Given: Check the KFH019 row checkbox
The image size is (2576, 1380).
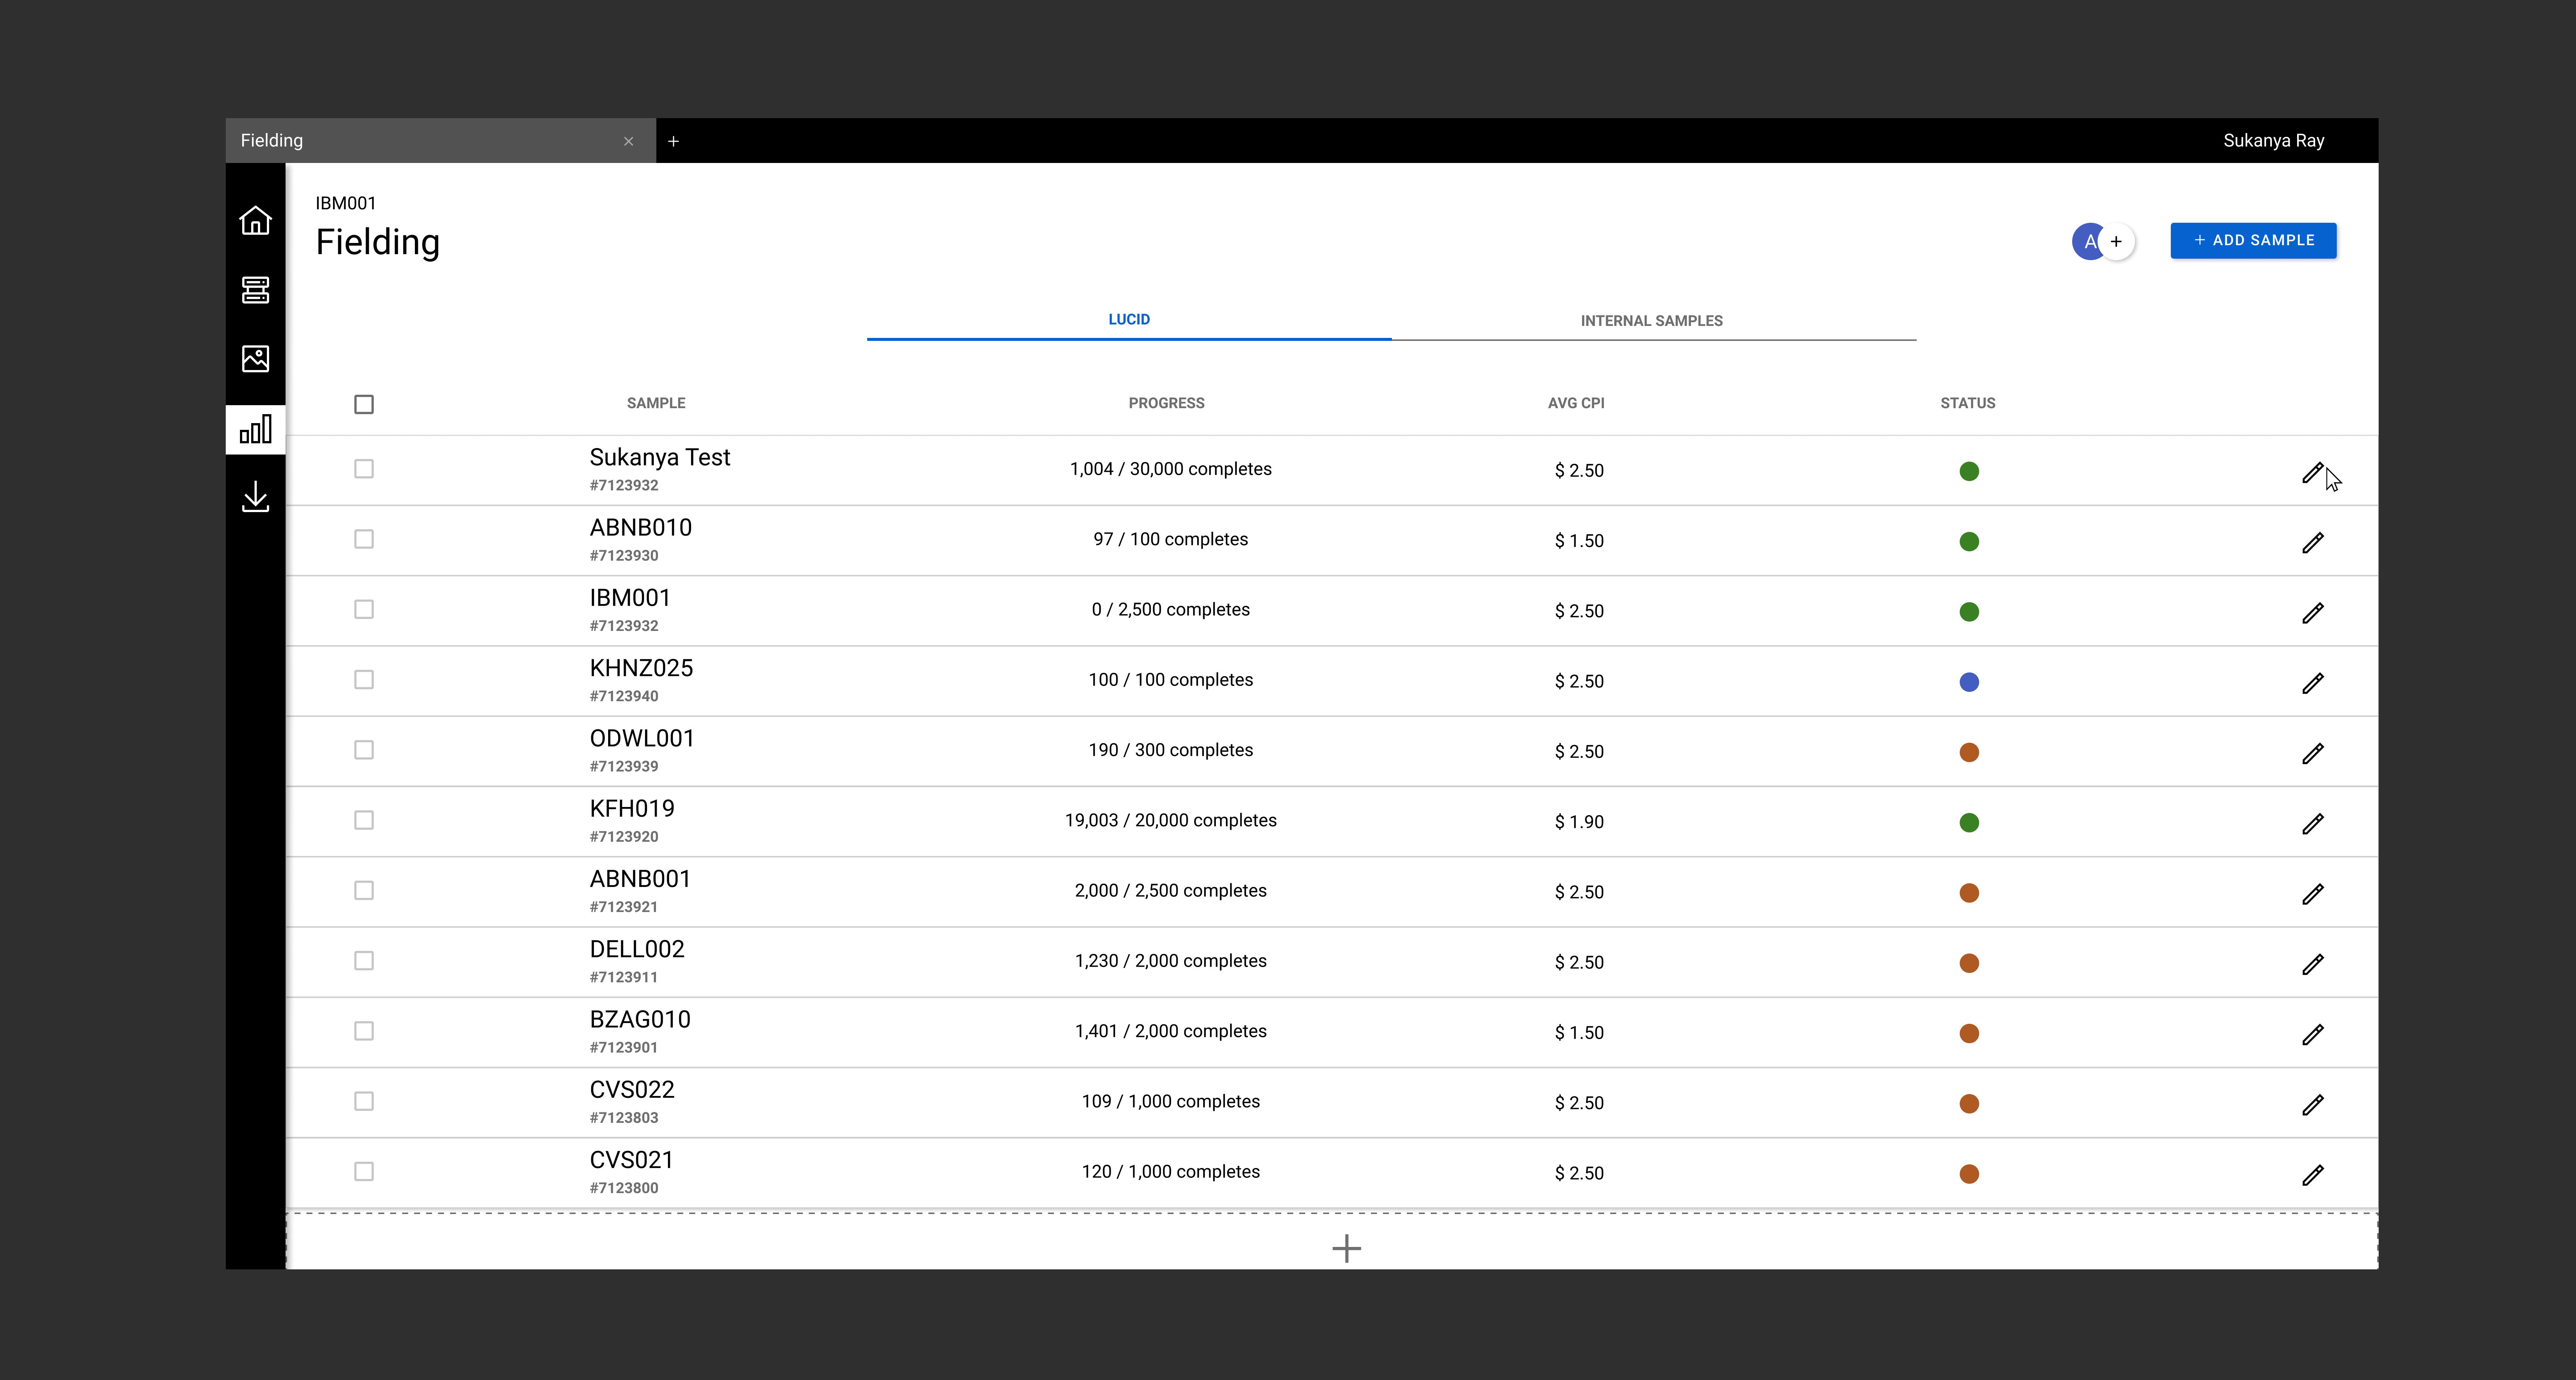Looking at the screenshot, I should [x=364, y=820].
